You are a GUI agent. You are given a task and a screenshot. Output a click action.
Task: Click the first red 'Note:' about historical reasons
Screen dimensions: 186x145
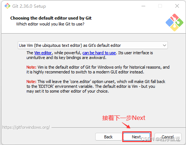tap(31, 67)
